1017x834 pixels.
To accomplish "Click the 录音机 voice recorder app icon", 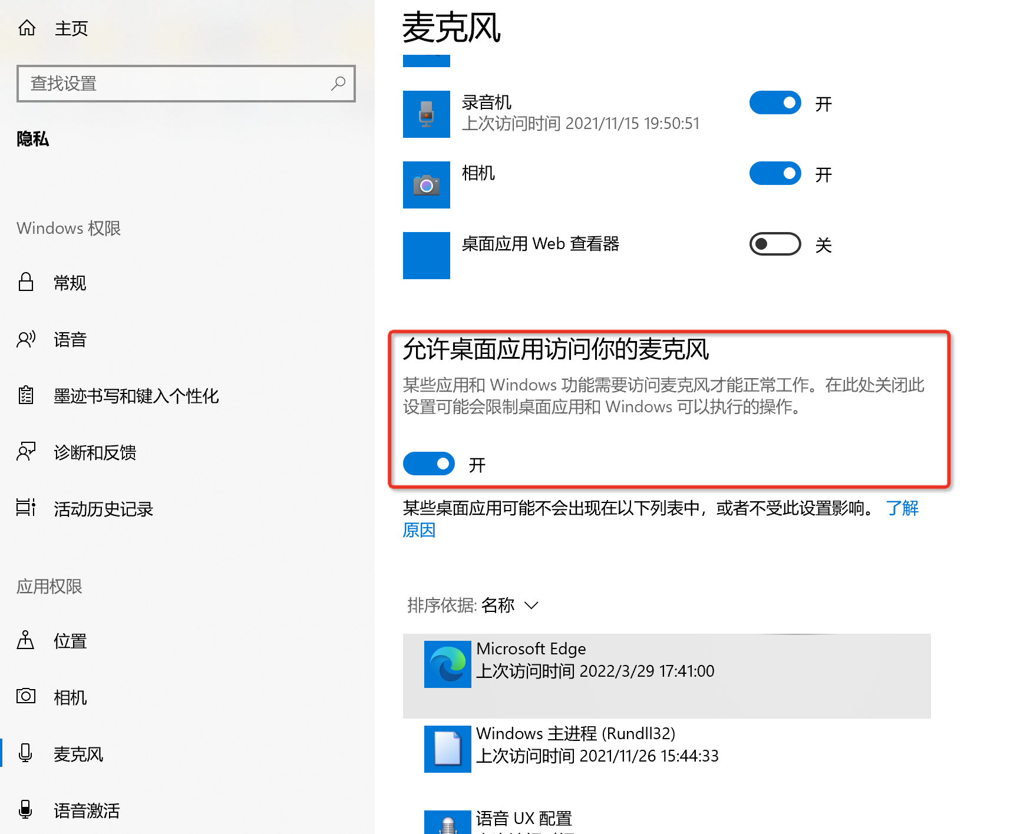I will 427,114.
